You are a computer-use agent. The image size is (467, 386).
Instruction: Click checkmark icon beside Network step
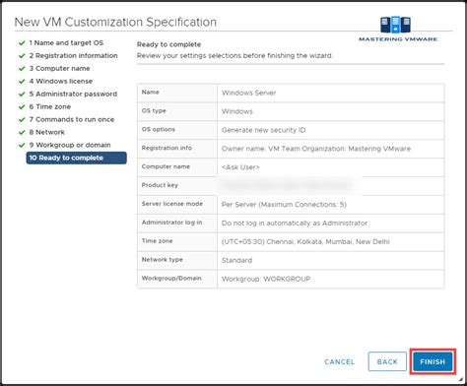pyautogui.click(x=22, y=132)
